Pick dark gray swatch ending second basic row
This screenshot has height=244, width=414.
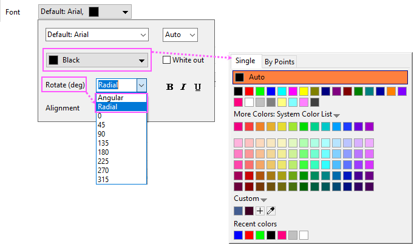(314, 102)
